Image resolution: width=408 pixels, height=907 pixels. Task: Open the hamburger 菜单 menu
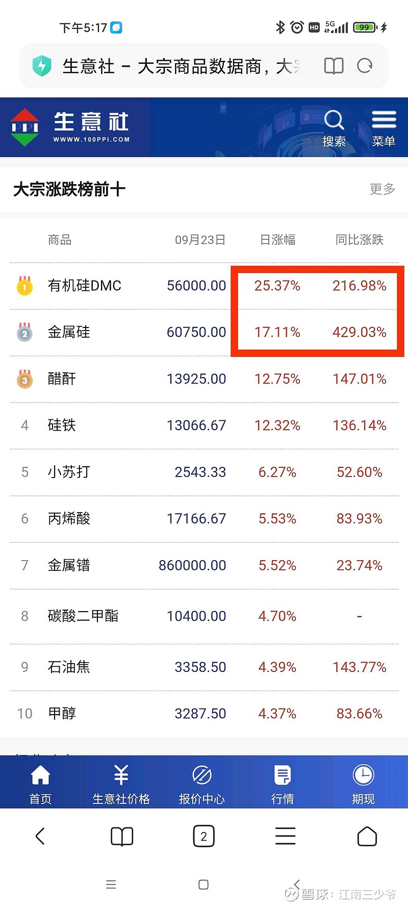coord(384,128)
